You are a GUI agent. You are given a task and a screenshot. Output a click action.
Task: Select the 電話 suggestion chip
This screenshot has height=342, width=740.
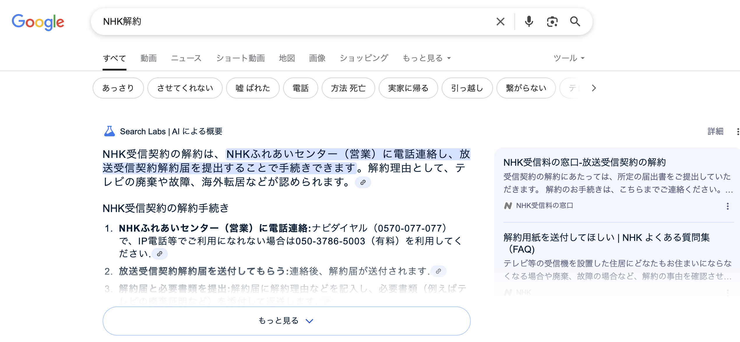(300, 88)
